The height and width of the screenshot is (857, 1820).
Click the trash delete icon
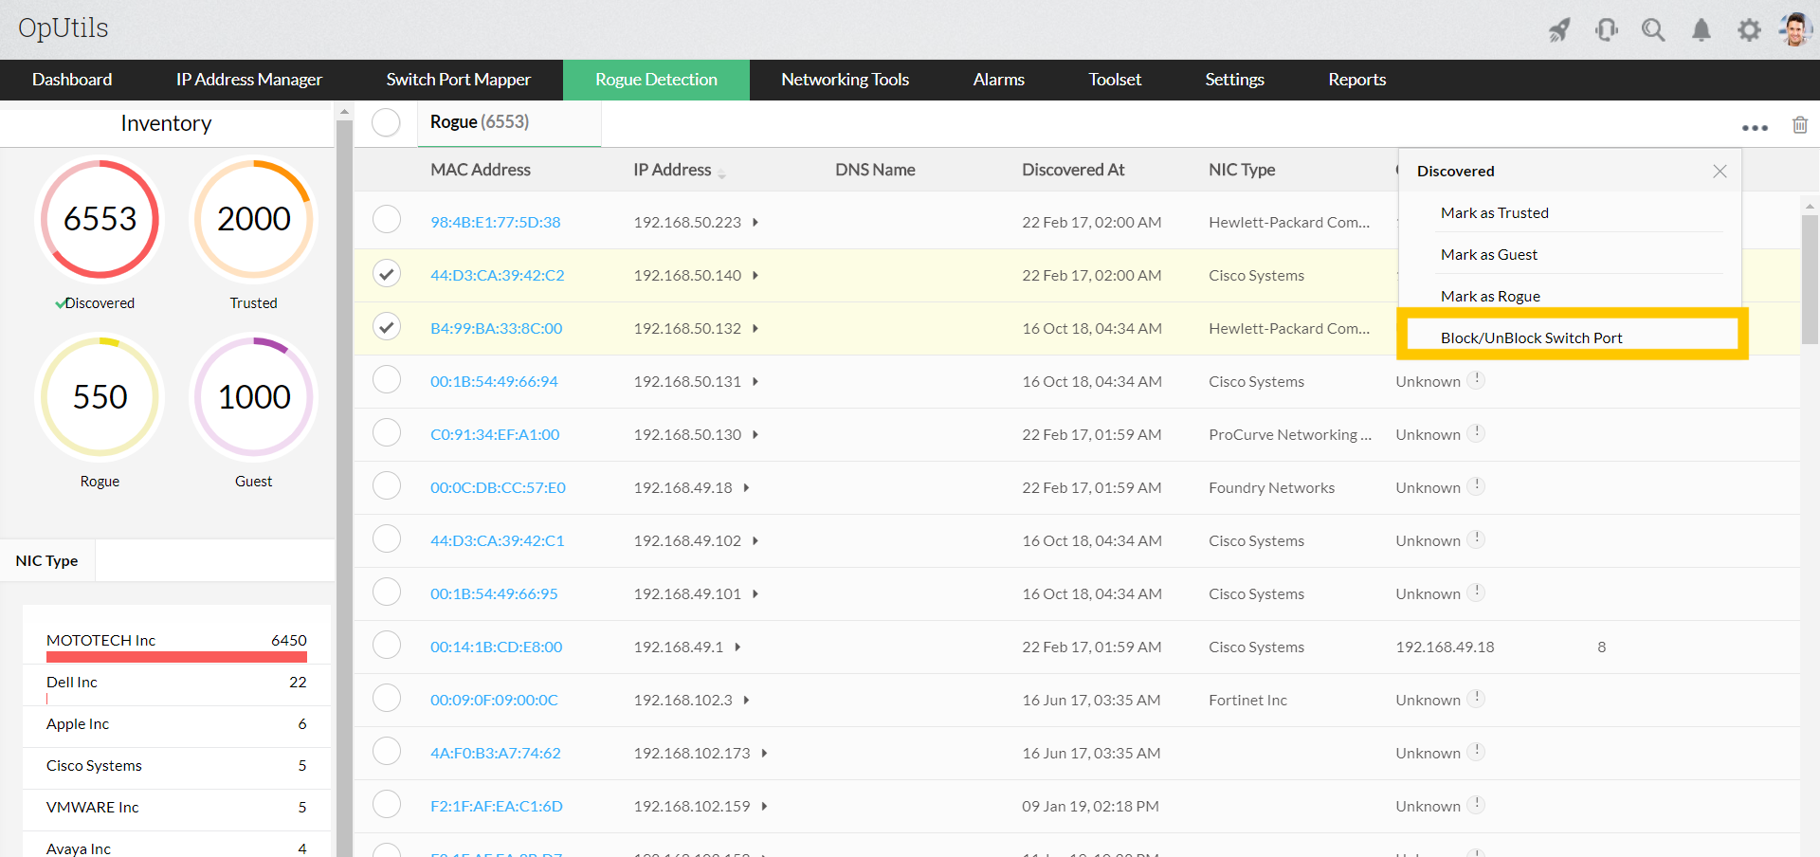coord(1800,125)
